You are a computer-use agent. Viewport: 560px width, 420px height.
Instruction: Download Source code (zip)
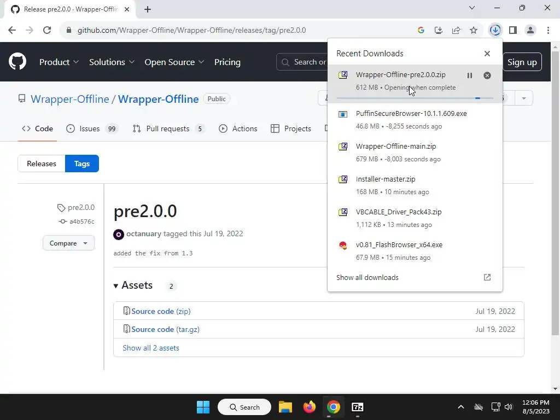coord(161,311)
